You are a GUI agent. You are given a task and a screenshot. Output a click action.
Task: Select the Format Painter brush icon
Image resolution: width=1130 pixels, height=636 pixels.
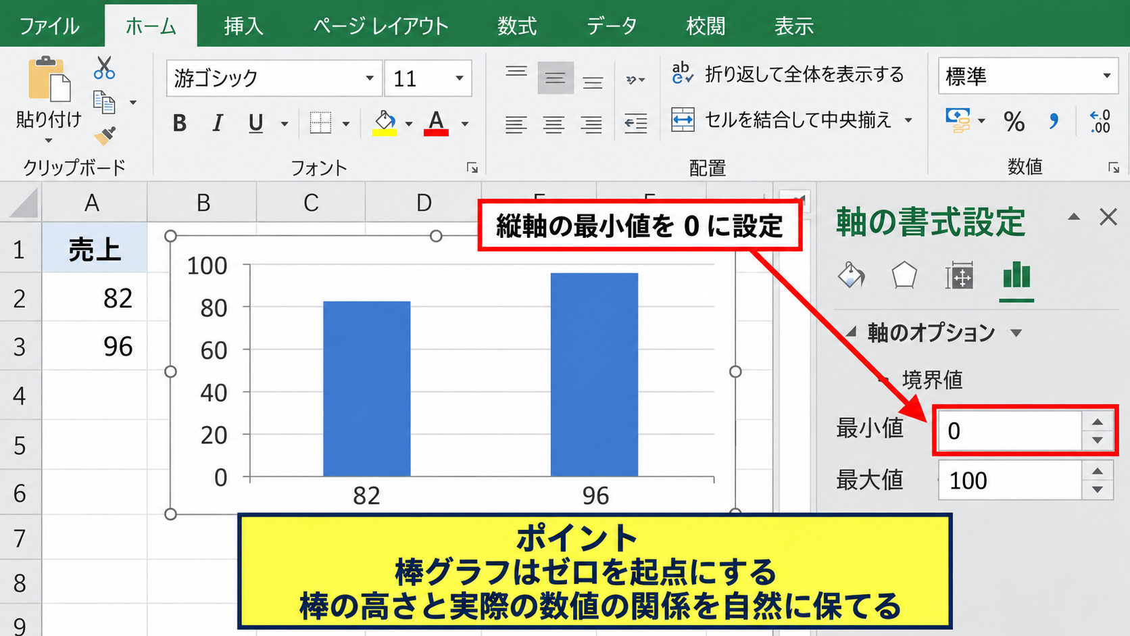(x=105, y=136)
